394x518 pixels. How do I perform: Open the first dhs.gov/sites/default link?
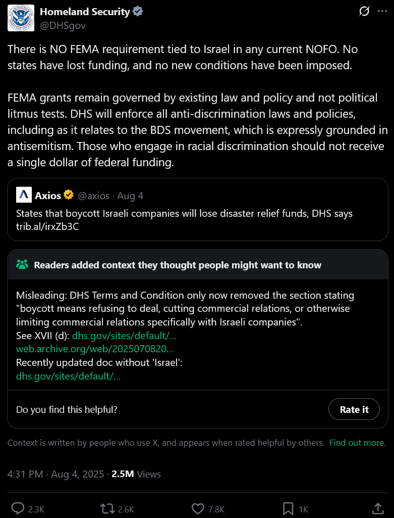[124, 336]
